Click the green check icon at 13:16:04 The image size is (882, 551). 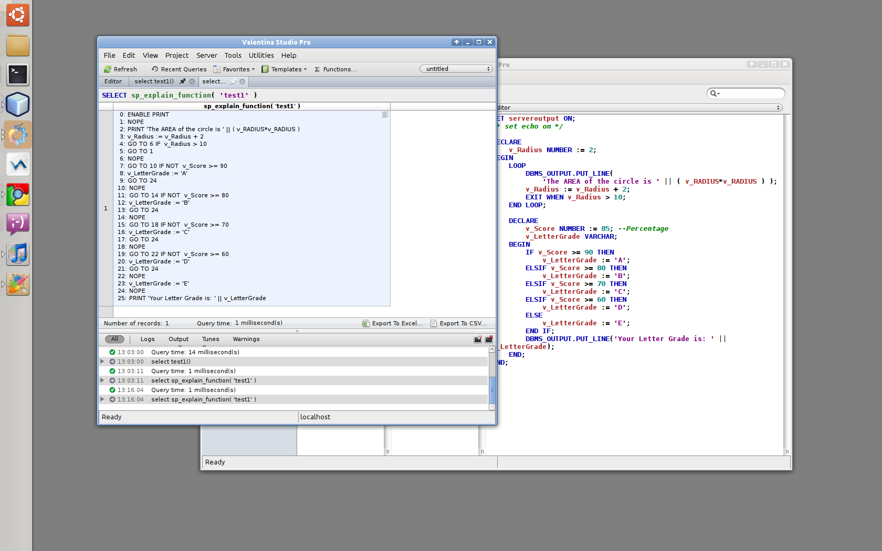[x=112, y=390]
